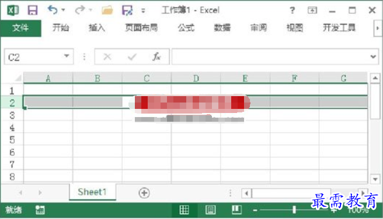Switch to the 视图 tab
This screenshot has width=383, height=219.
pos(295,28)
